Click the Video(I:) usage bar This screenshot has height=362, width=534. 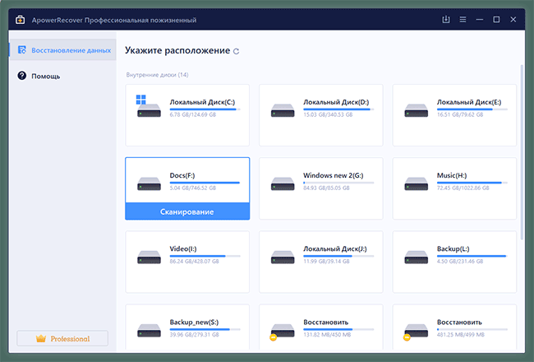[205, 256]
